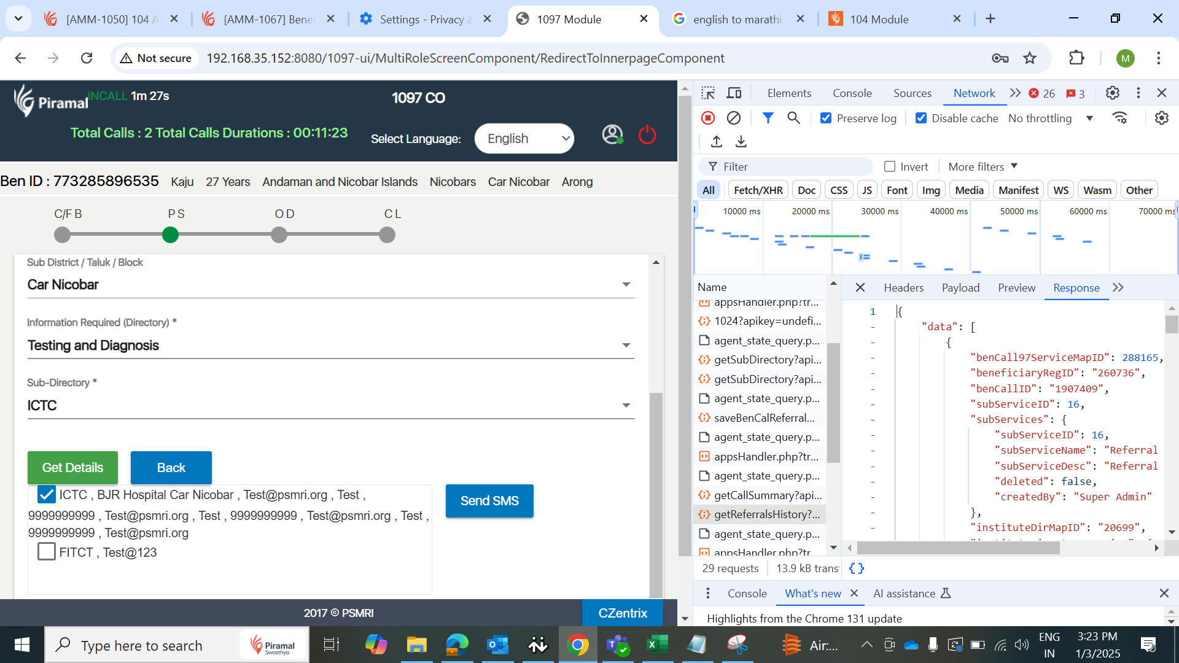Image resolution: width=1179 pixels, height=663 pixels.
Task: Click the export HAR download icon
Action: 741,142
